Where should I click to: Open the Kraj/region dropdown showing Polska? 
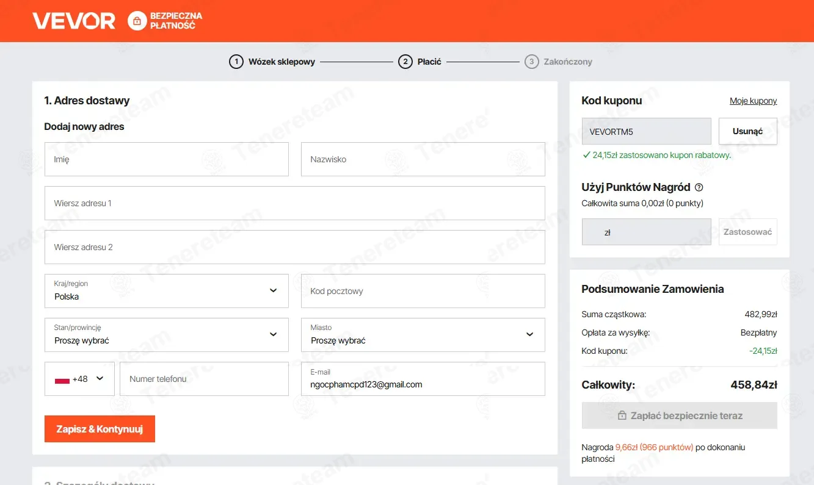(x=167, y=291)
